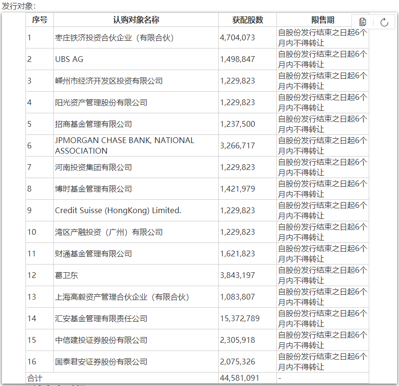Click the cell 国泰君安证券股份有限公司

click(136, 362)
